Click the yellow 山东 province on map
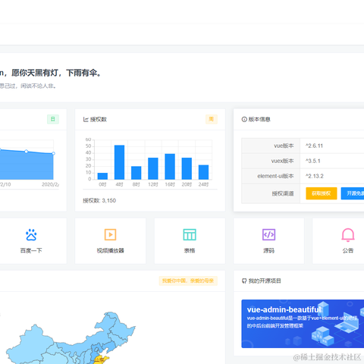 [101, 359]
